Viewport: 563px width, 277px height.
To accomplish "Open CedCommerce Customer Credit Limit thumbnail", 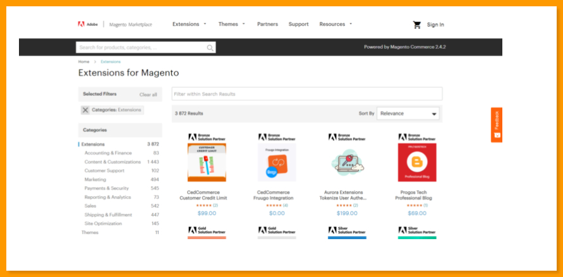I will click(207, 163).
